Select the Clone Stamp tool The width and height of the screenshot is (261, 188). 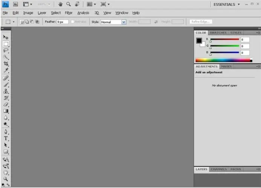(x=6, y=91)
